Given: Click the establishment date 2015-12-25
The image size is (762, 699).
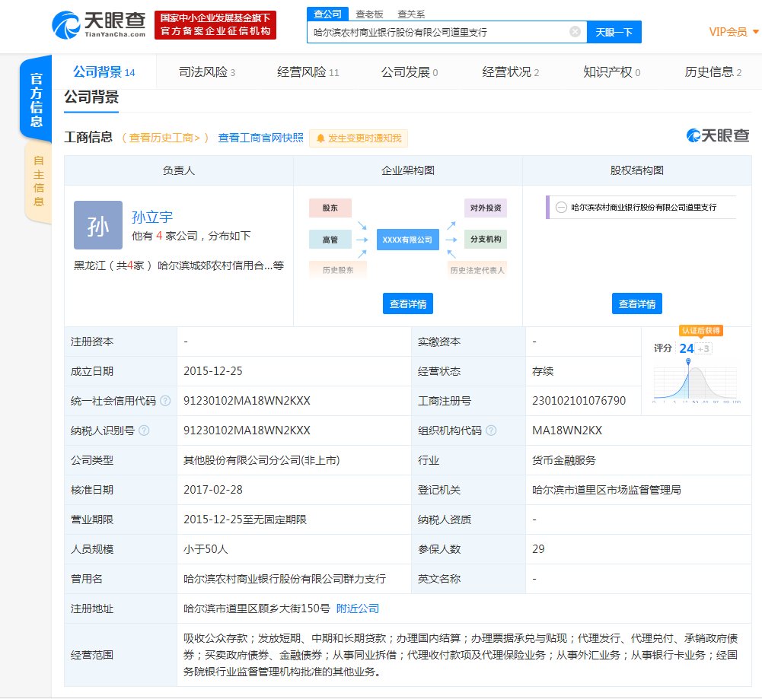Looking at the screenshot, I should (213, 371).
